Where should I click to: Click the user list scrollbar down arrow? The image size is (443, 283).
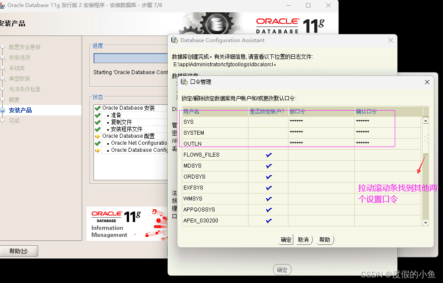[425, 223]
